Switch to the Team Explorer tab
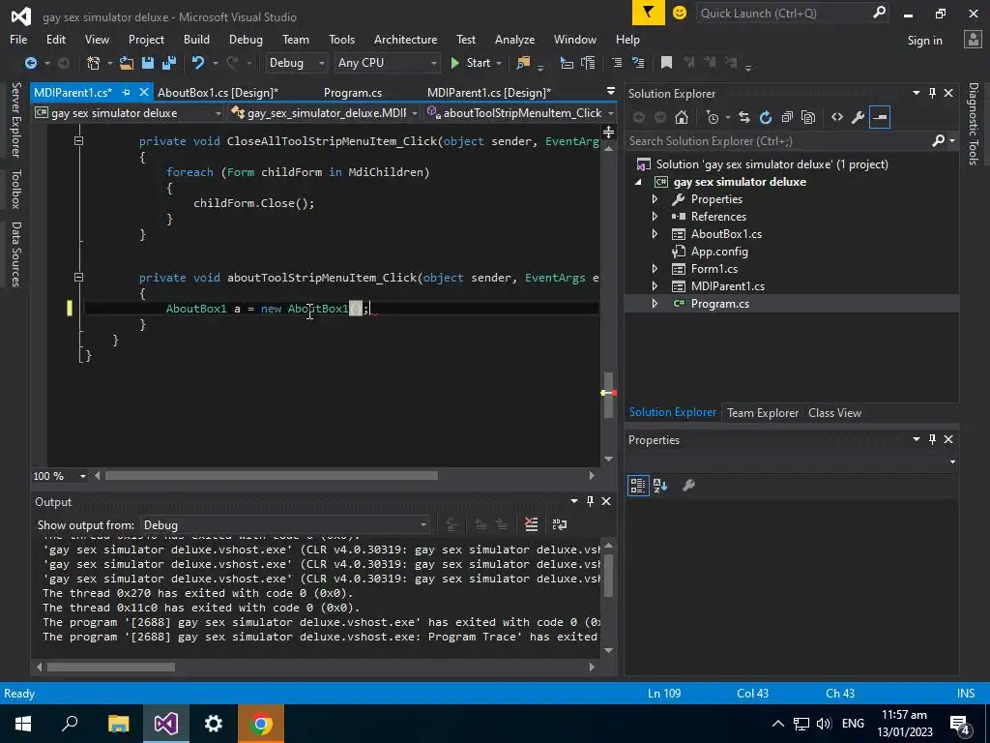Viewport: 990px width, 743px height. 762,412
